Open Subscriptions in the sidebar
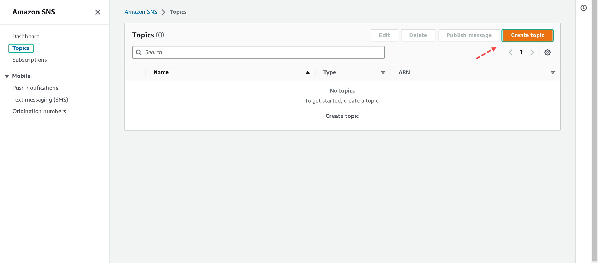This screenshot has width=598, height=263. 30,60
